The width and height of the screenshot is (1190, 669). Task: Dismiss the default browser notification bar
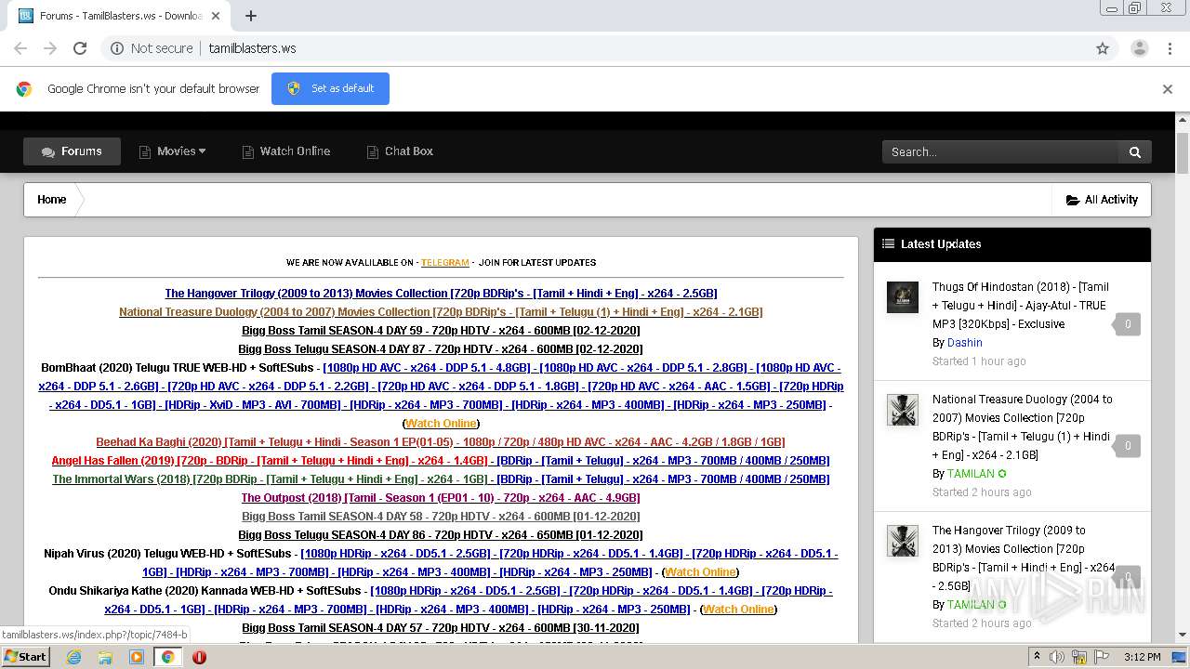coord(1168,89)
